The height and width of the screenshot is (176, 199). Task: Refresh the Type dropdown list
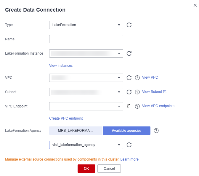coord(129,25)
